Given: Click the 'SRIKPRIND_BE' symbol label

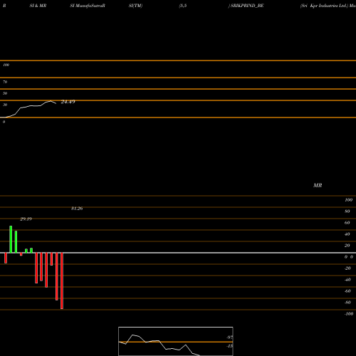Looking at the screenshot, I should [247, 6].
